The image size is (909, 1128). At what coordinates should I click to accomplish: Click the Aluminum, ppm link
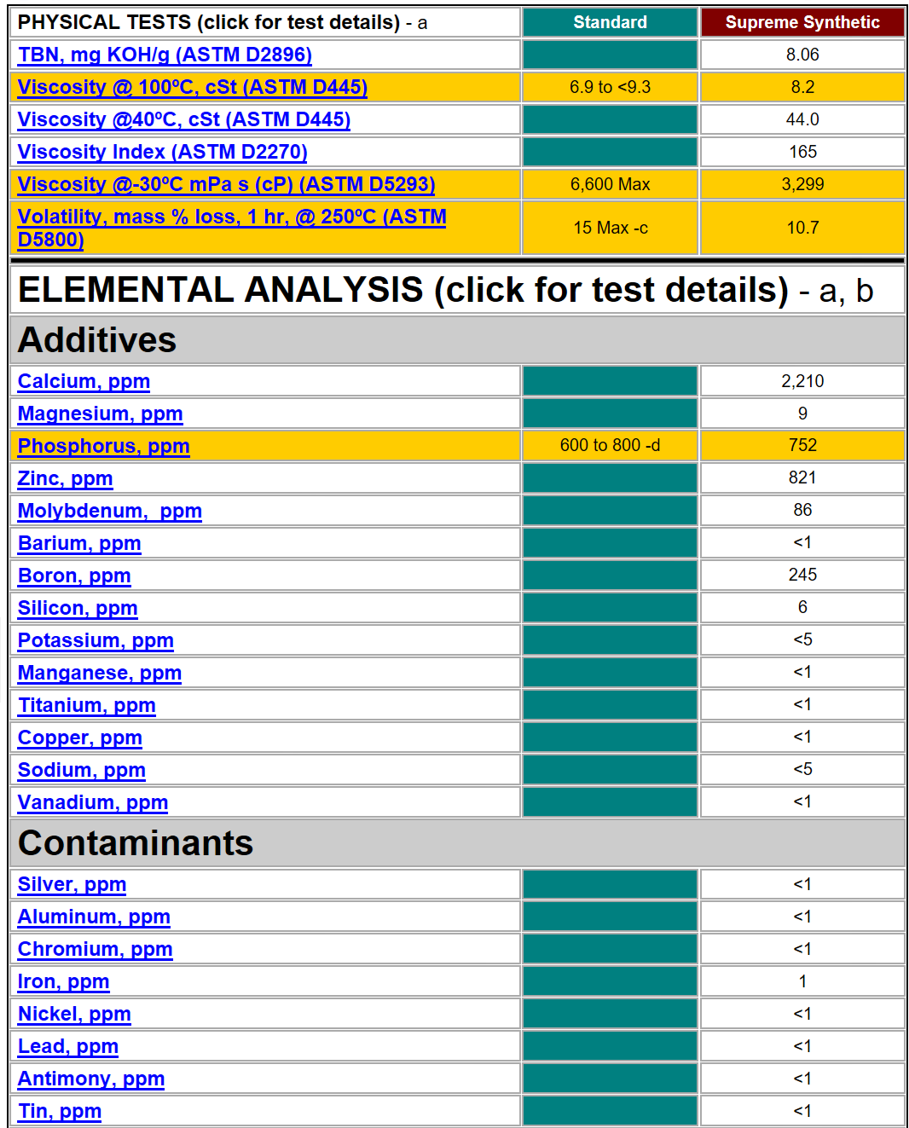(94, 917)
